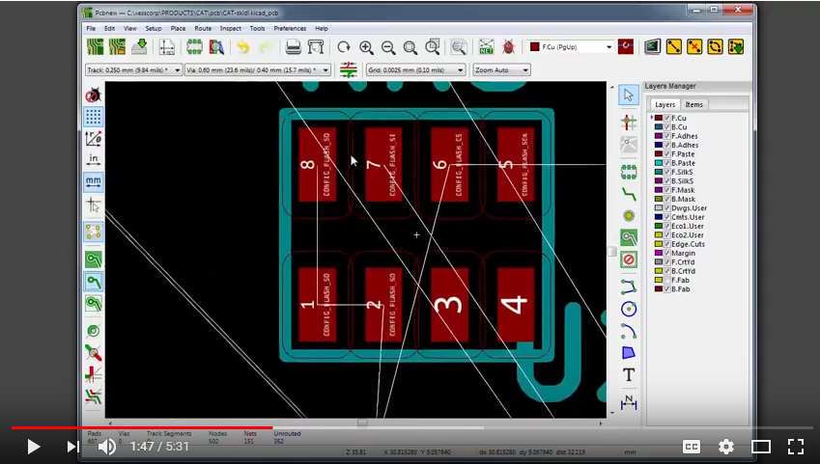This screenshot has width=820, height=464.
Task: Switch to the Layers tab
Action: point(664,104)
